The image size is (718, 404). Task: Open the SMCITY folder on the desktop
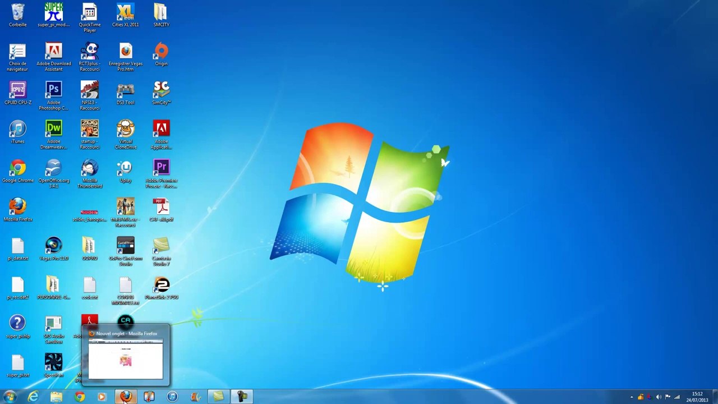[x=161, y=15]
